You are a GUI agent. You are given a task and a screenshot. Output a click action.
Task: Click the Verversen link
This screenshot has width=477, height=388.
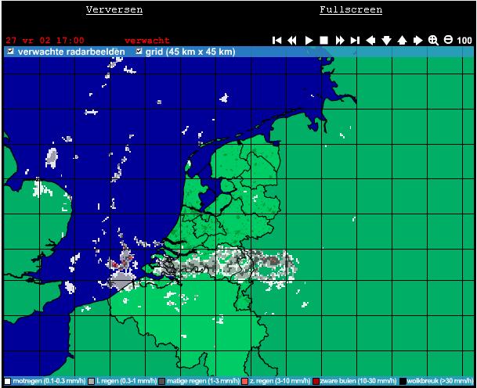coord(114,9)
